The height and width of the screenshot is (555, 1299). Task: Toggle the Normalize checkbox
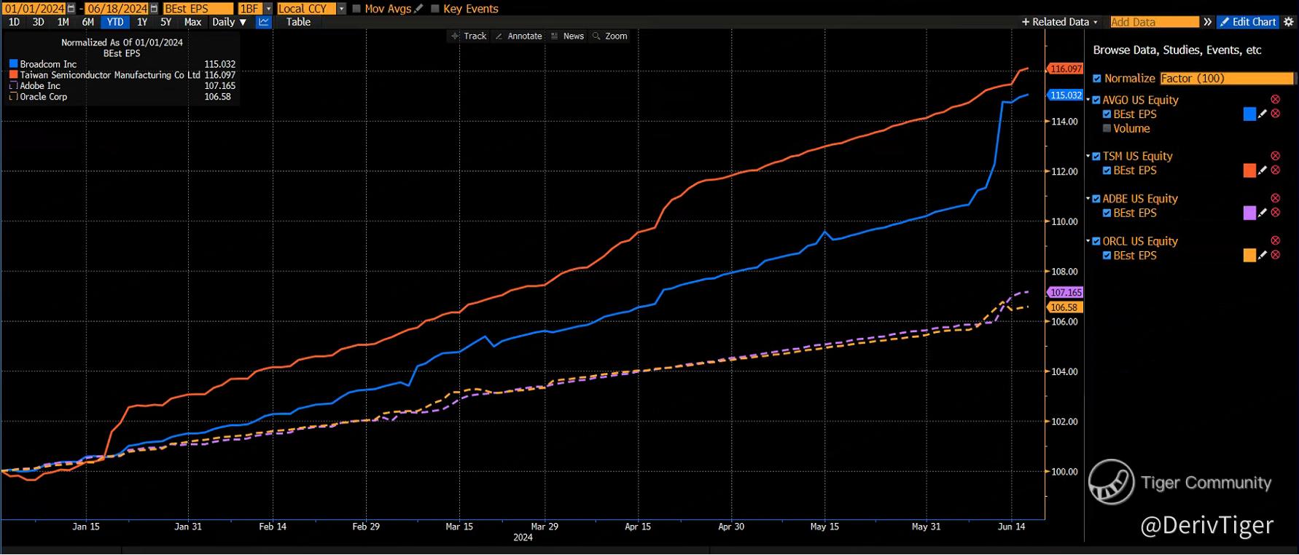click(x=1097, y=79)
